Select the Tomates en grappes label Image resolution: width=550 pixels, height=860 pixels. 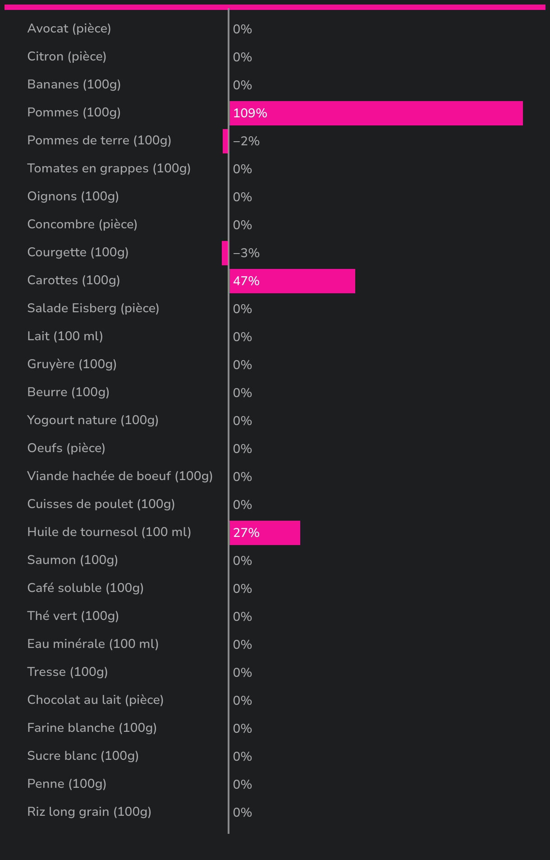point(109,168)
